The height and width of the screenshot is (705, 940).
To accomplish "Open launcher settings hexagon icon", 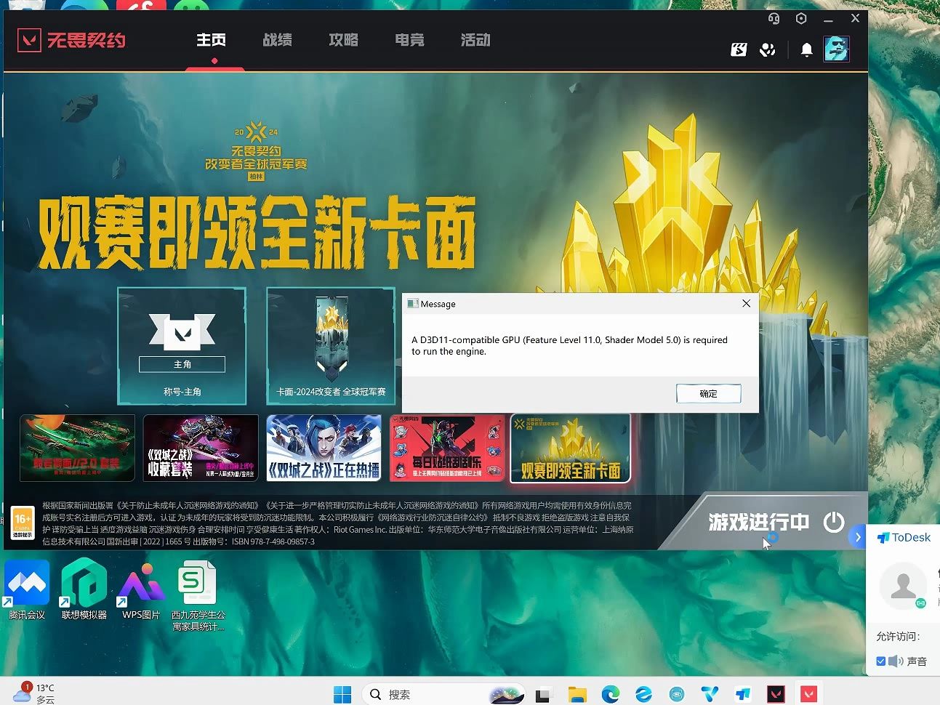I will 801,19.
